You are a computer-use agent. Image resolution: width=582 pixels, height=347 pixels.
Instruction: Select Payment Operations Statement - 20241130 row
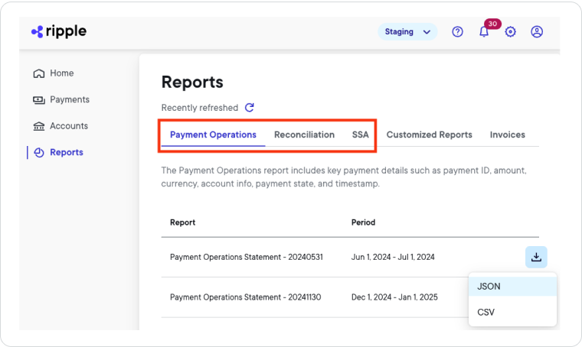tap(246, 297)
